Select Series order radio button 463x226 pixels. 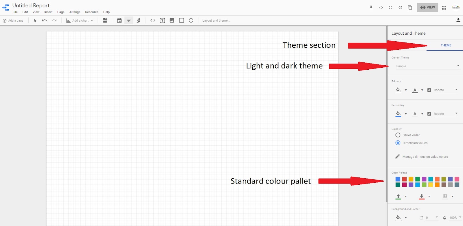tap(398, 135)
